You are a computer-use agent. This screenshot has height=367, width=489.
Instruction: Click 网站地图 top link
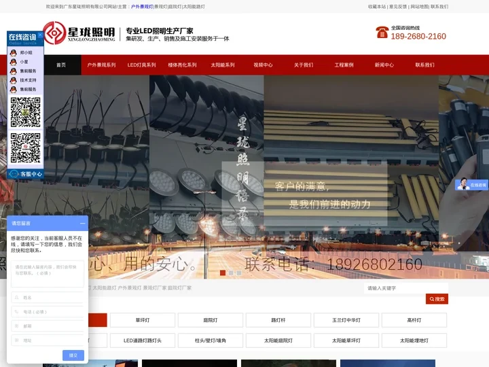point(420,7)
